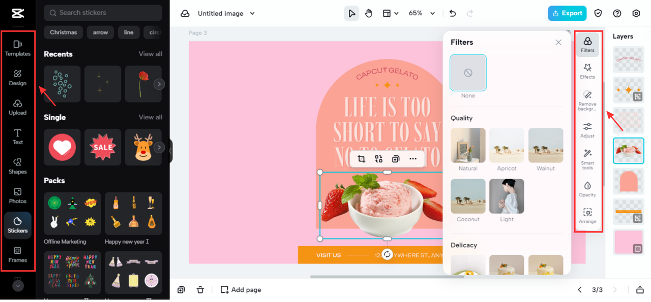Undo the last action
This screenshot has height=302, width=651.
[453, 13]
